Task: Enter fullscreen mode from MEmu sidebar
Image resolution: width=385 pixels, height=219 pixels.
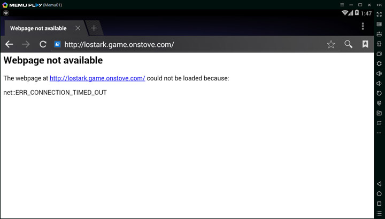Action: click(379, 14)
